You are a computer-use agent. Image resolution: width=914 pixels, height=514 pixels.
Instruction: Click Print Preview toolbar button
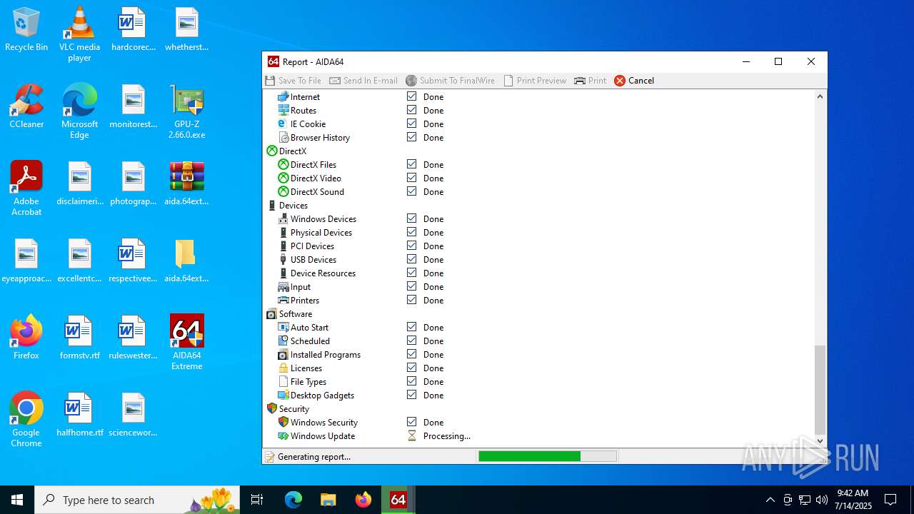point(535,81)
